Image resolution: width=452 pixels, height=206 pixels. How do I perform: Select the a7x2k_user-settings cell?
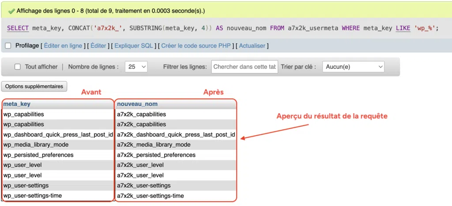pyautogui.click(x=176, y=185)
